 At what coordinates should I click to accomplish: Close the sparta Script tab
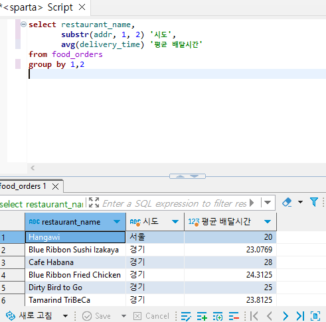click(82, 7)
